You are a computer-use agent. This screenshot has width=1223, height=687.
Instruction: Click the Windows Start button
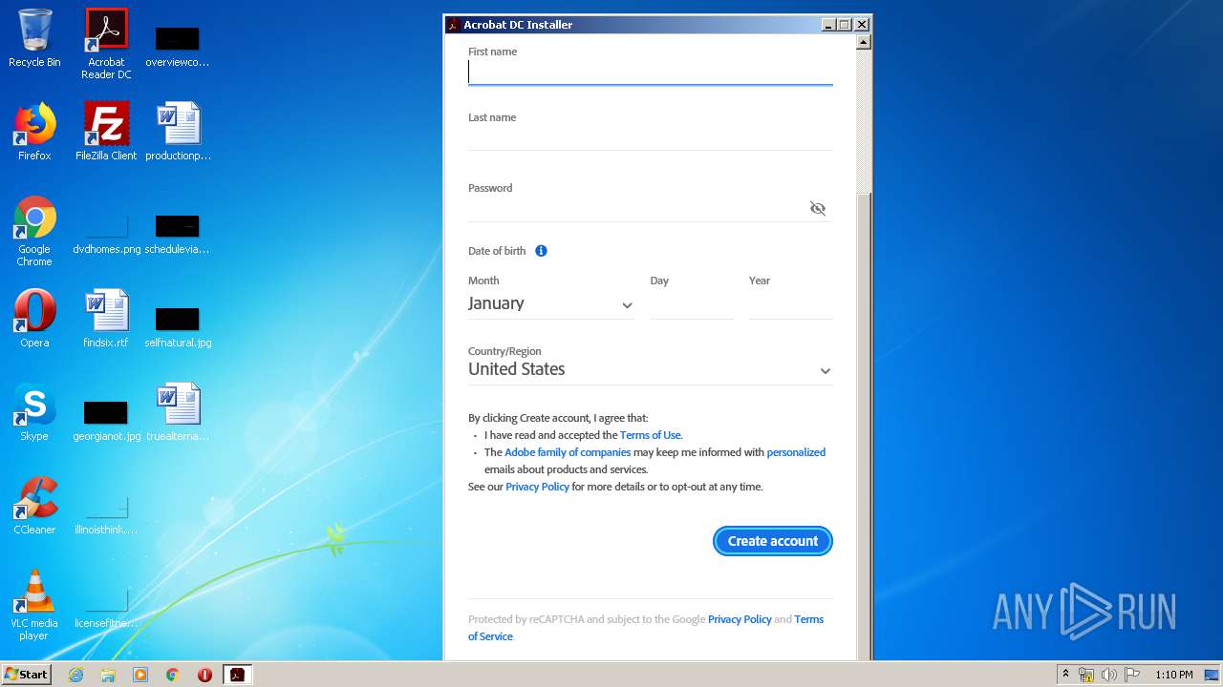point(27,675)
